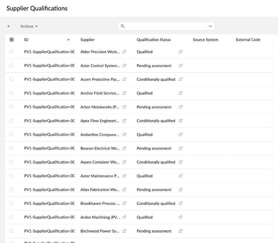
Task: Open status link icon in Anchor Field Service row
Action: pyautogui.click(x=181, y=93)
